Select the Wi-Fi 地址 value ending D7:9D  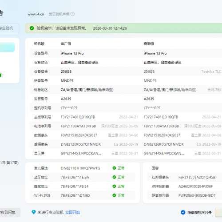point(75,195)
